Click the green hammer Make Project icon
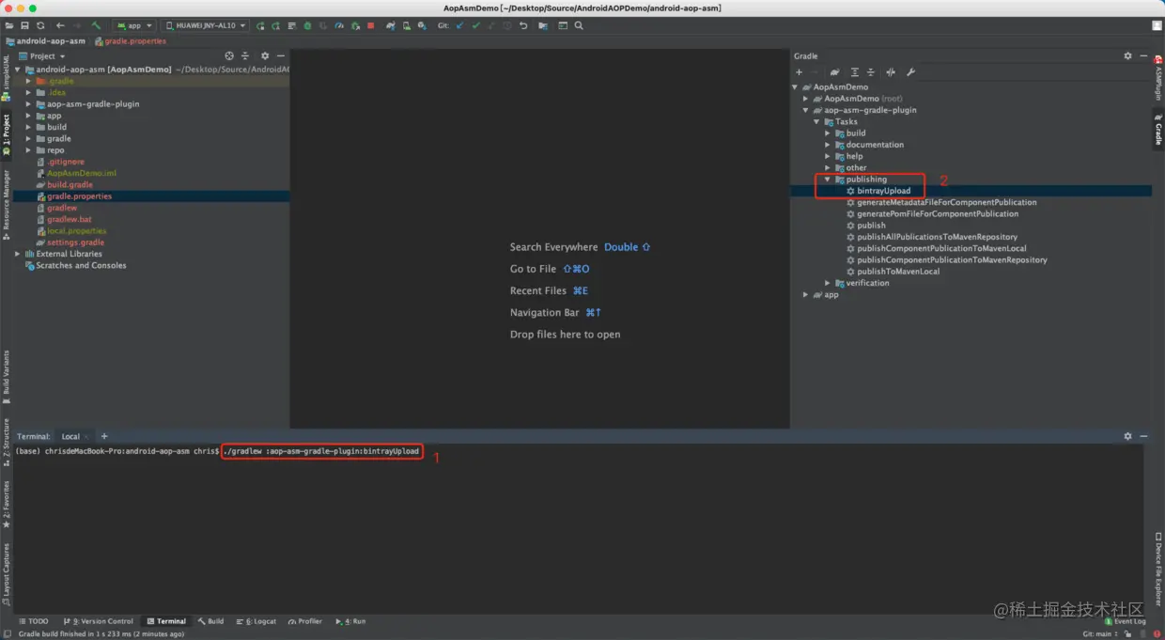 [x=96, y=25]
